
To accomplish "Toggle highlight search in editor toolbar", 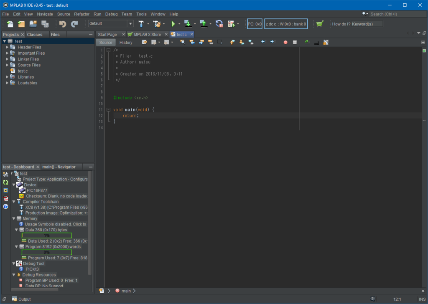I will [211, 42].
